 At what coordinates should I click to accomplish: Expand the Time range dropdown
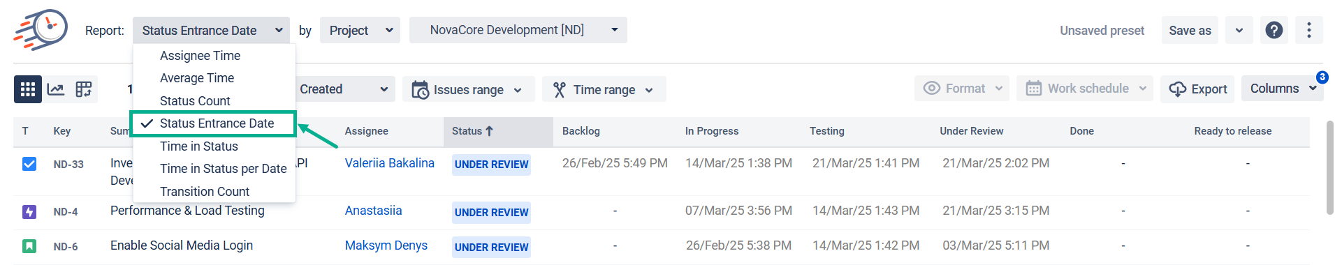click(x=604, y=89)
